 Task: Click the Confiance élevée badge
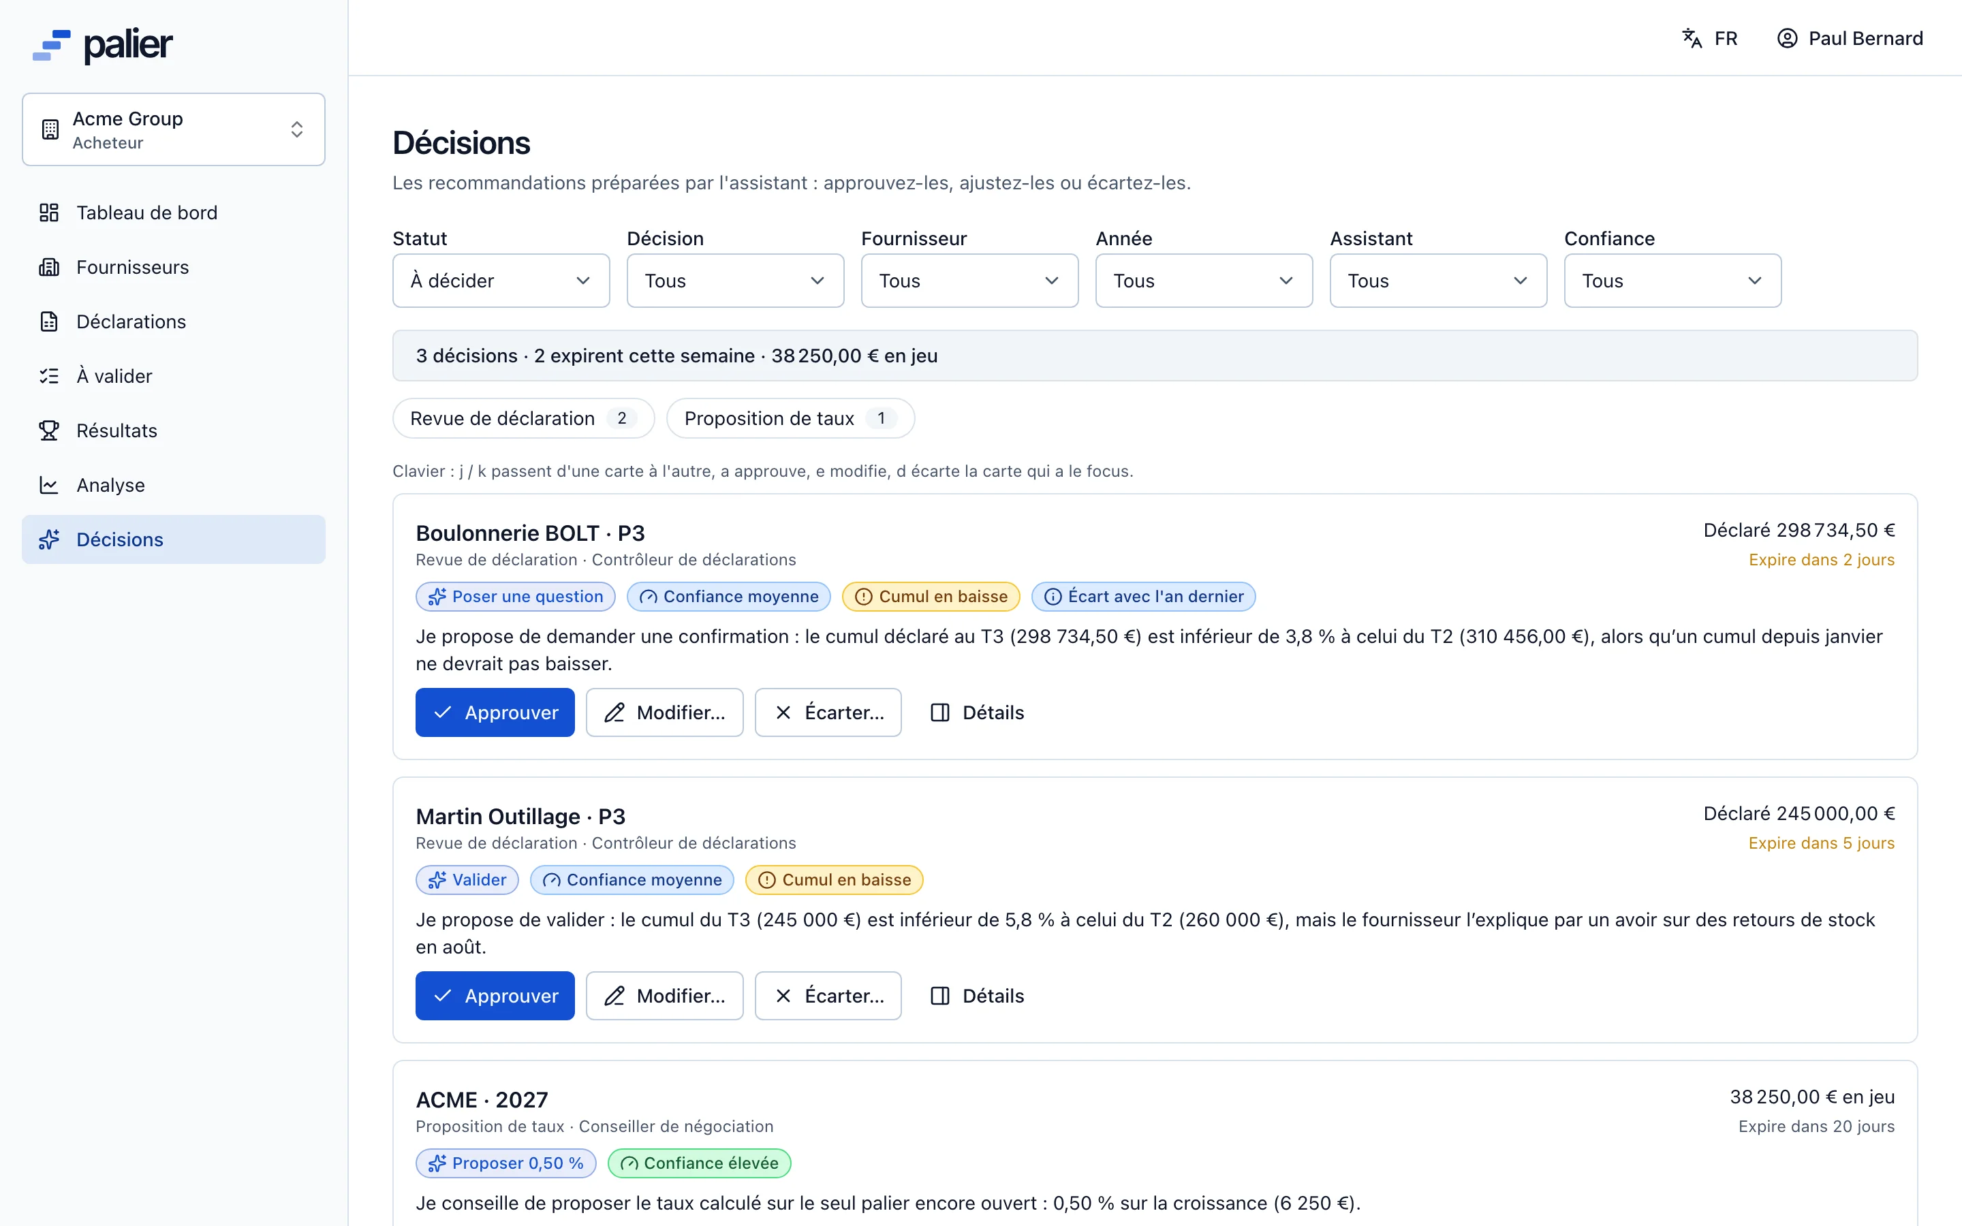699,1163
